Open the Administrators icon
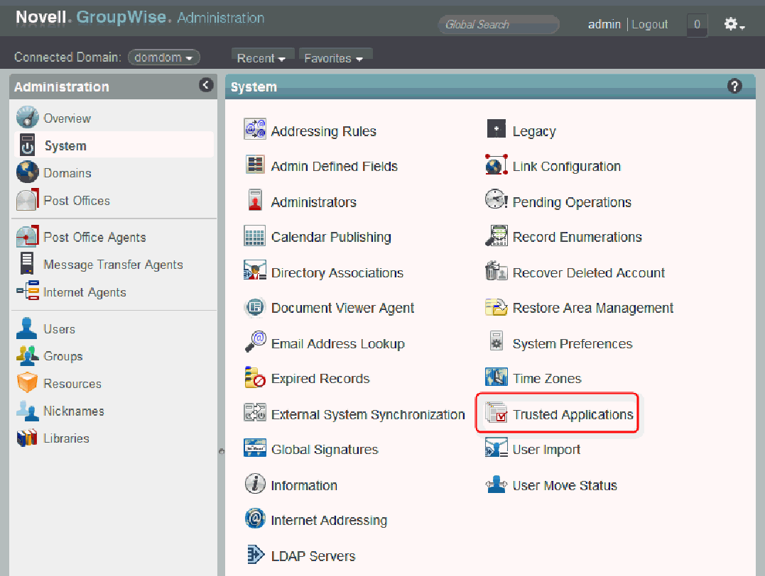This screenshot has width=765, height=576. pyautogui.click(x=255, y=200)
